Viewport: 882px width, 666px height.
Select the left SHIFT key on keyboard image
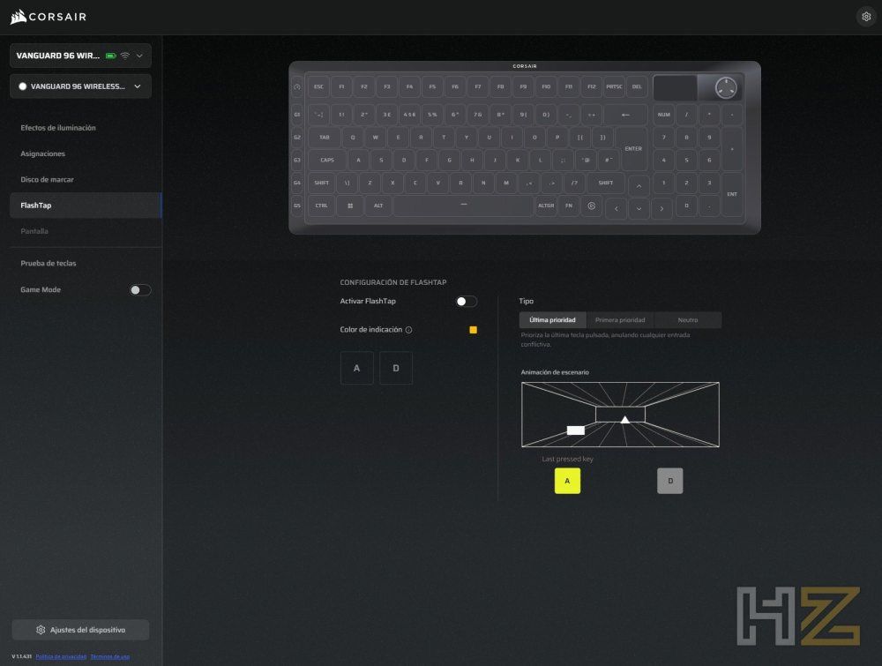[321, 183]
